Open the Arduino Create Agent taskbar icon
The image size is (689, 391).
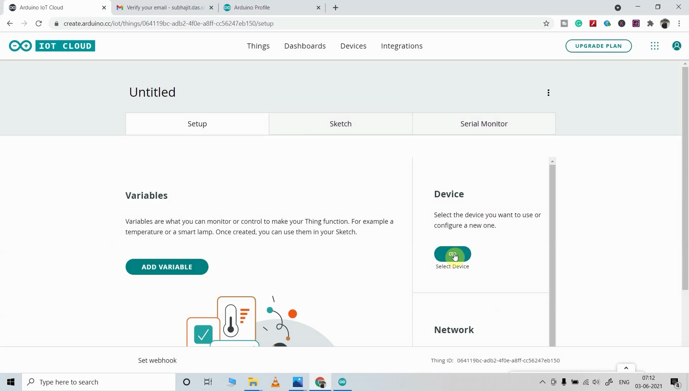[x=342, y=382]
